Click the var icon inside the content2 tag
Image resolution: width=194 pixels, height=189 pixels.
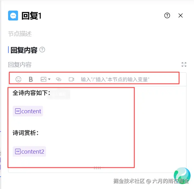(x=18, y=151)
